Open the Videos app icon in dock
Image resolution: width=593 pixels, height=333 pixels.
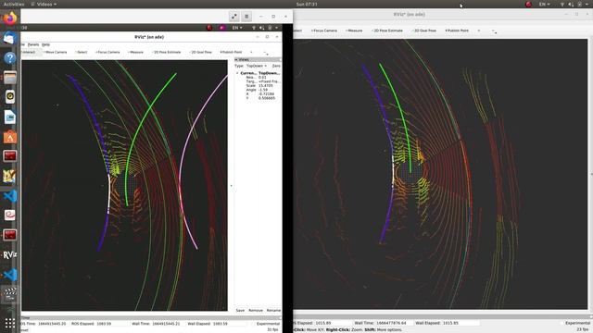click(10, 294)
